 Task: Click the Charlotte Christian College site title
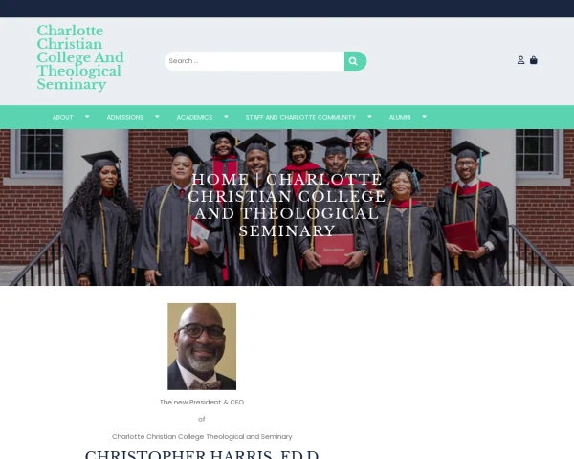pos(80,57)
